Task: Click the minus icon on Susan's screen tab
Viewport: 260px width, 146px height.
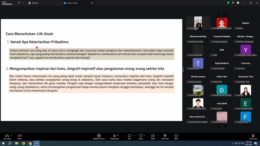Action: [92, 3]
